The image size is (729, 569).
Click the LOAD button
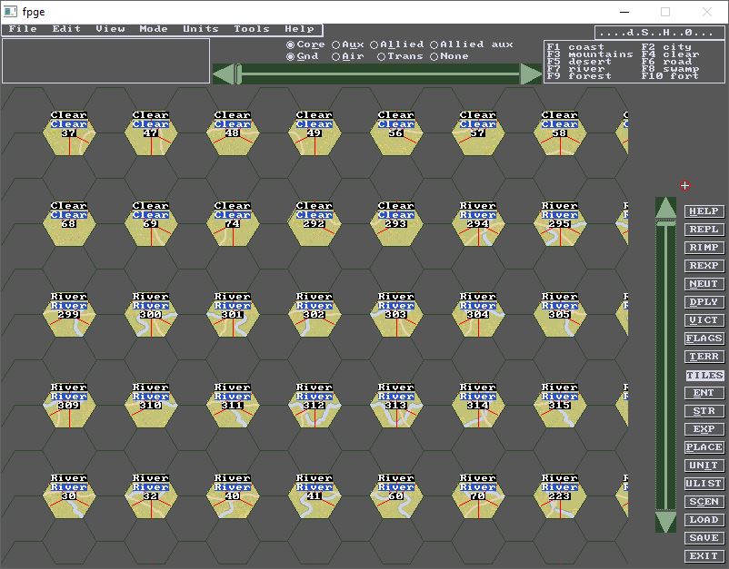pyautogui.click(x=704, y=520)
